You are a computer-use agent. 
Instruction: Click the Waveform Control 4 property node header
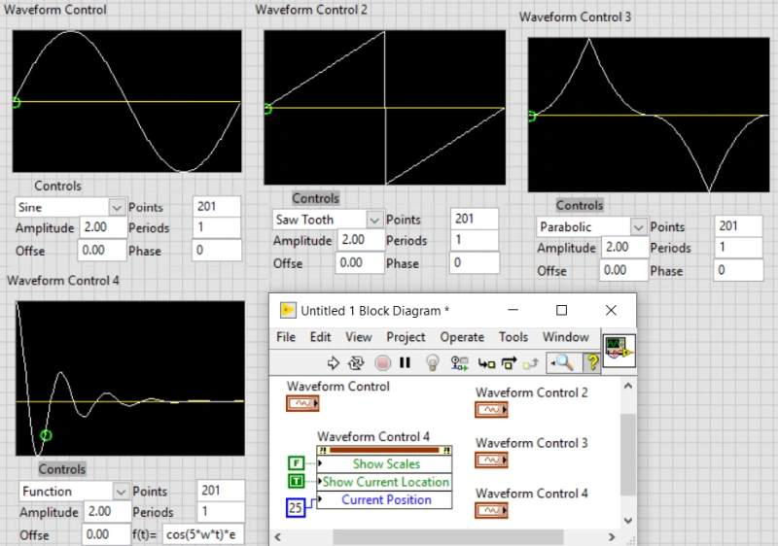point(384,451)
